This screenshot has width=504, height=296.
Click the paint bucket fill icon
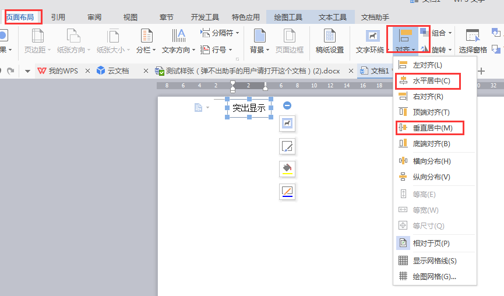click(287, 168)
